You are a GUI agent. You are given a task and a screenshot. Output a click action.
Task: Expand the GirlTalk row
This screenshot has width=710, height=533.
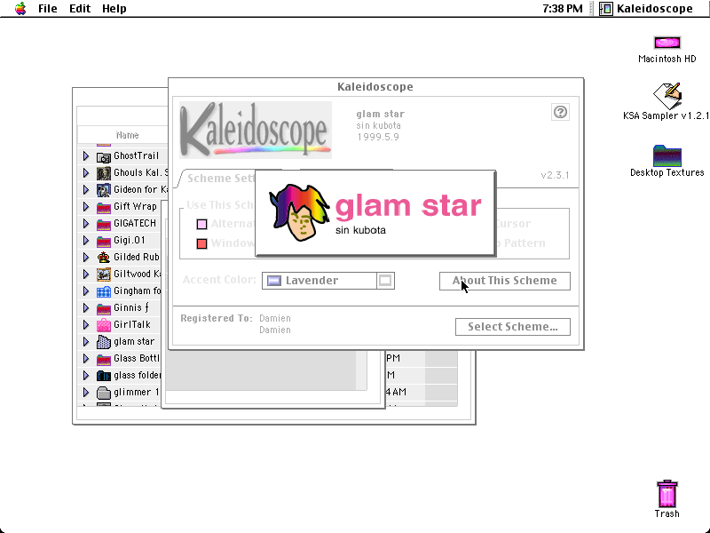[86, 325]
